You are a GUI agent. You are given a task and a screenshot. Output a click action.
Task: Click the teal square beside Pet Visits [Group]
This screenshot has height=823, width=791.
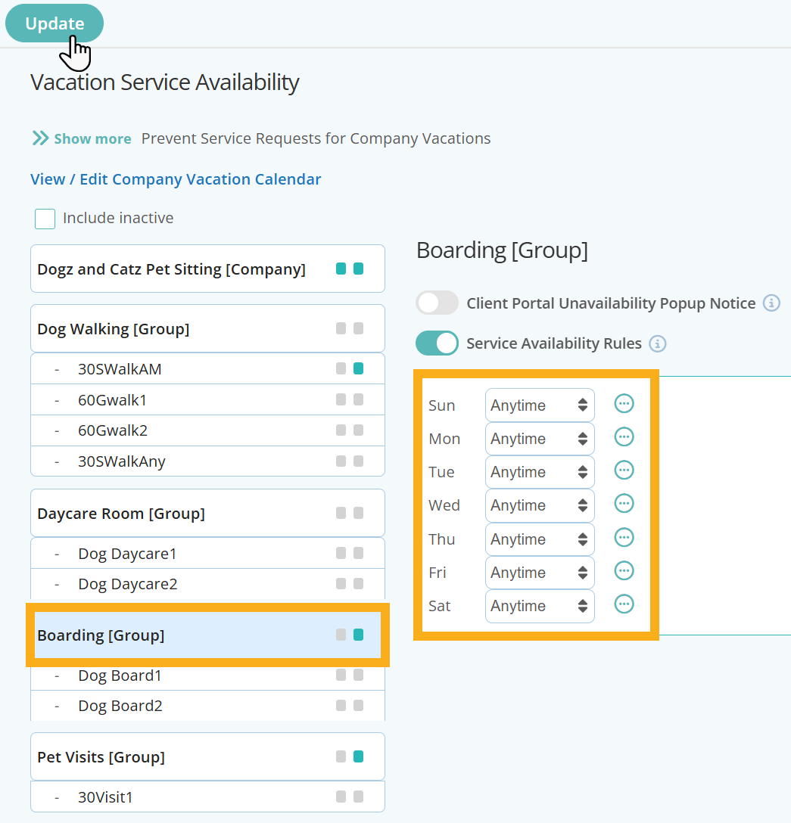[x=357, y=756]
